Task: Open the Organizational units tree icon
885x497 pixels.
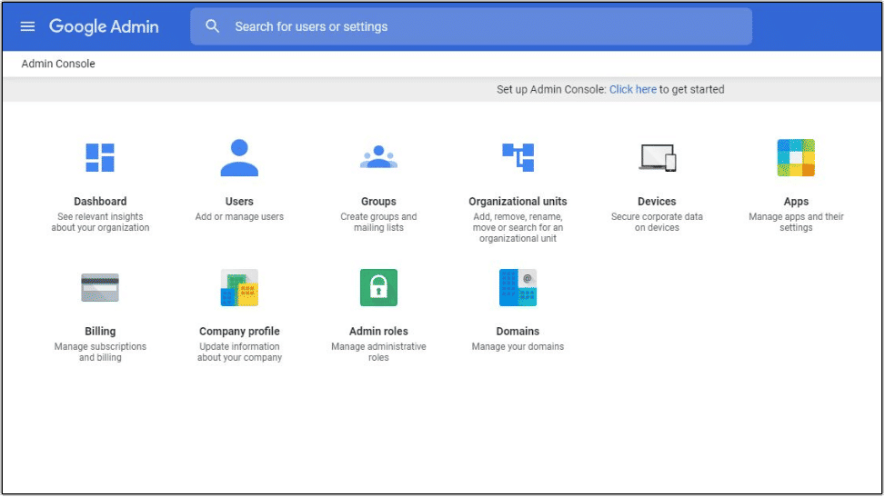Action: 518,157
